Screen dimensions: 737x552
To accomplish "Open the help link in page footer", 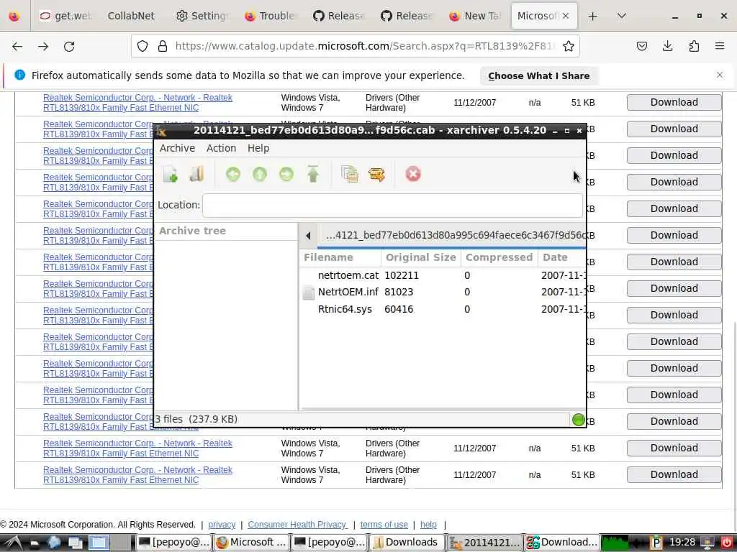I will (428, 524).
